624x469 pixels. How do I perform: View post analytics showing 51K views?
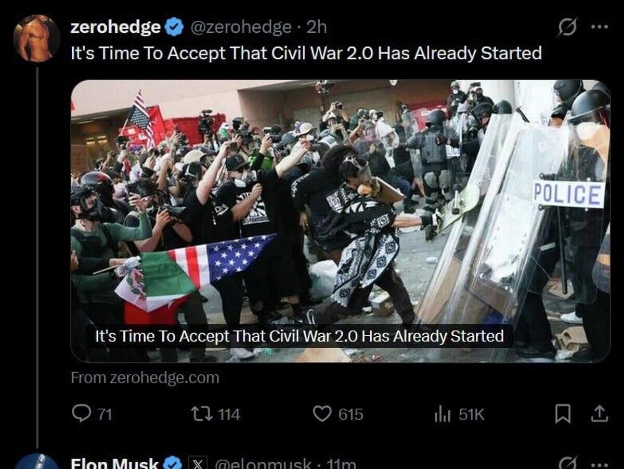441,414
